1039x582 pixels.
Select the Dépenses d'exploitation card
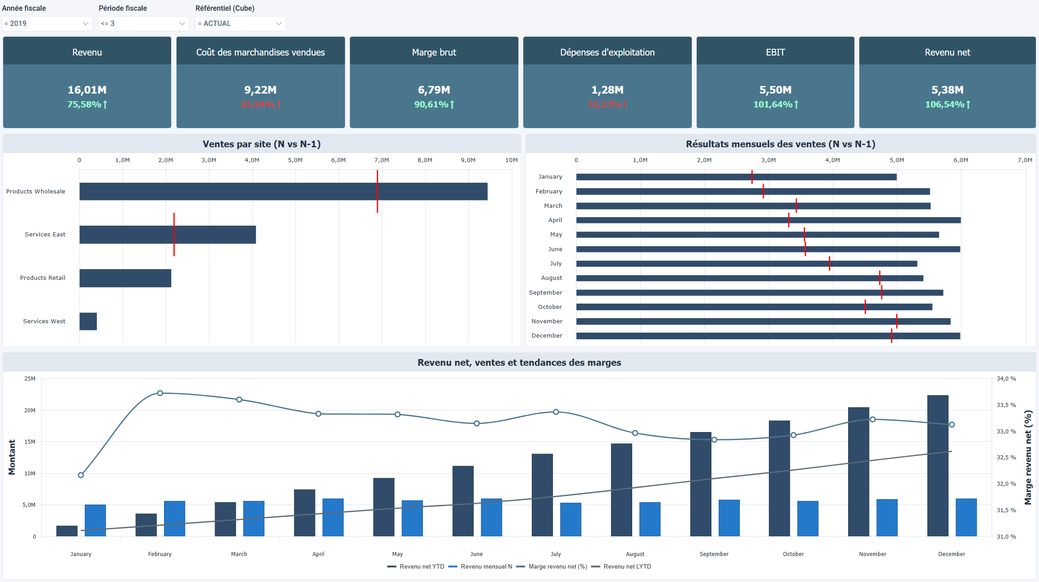[x=607, y=82]
